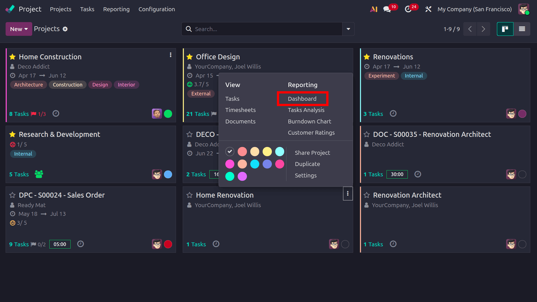Open the debug tools wrench icon

tap(428, 9)
